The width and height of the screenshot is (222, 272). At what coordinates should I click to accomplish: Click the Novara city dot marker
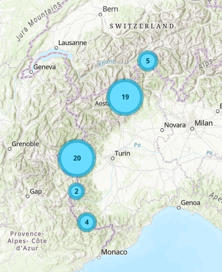(162, 130)
